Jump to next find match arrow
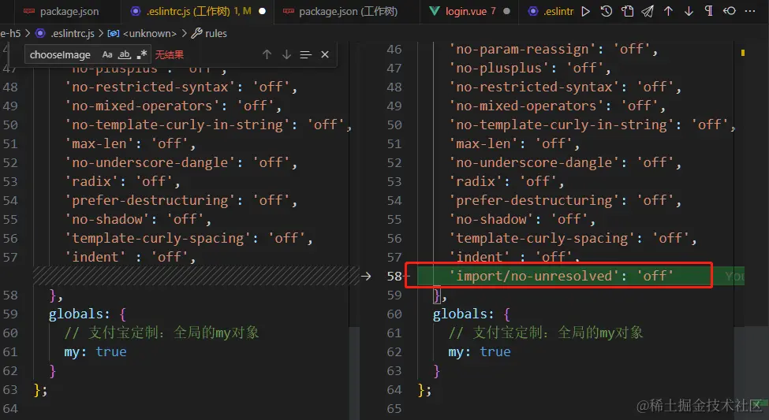The height and width of the screenshot is (420, 769). tap(286, 54)
